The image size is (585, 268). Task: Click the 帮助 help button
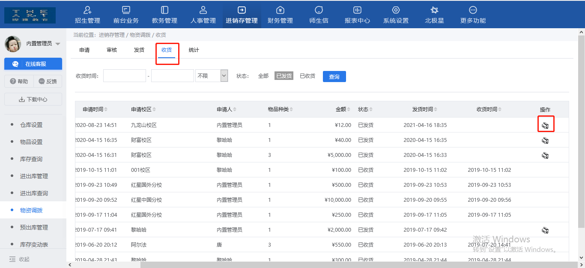tap(18, 81)
